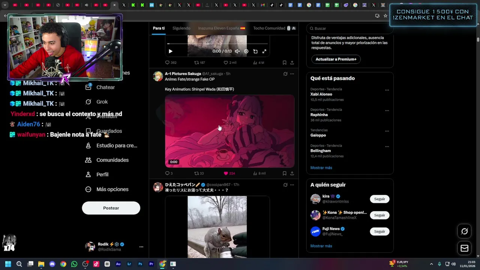Image resolution: width=480 pixels, height=270 pixels.
Task: Follow the kira account
Action: [x=379, y=199]
